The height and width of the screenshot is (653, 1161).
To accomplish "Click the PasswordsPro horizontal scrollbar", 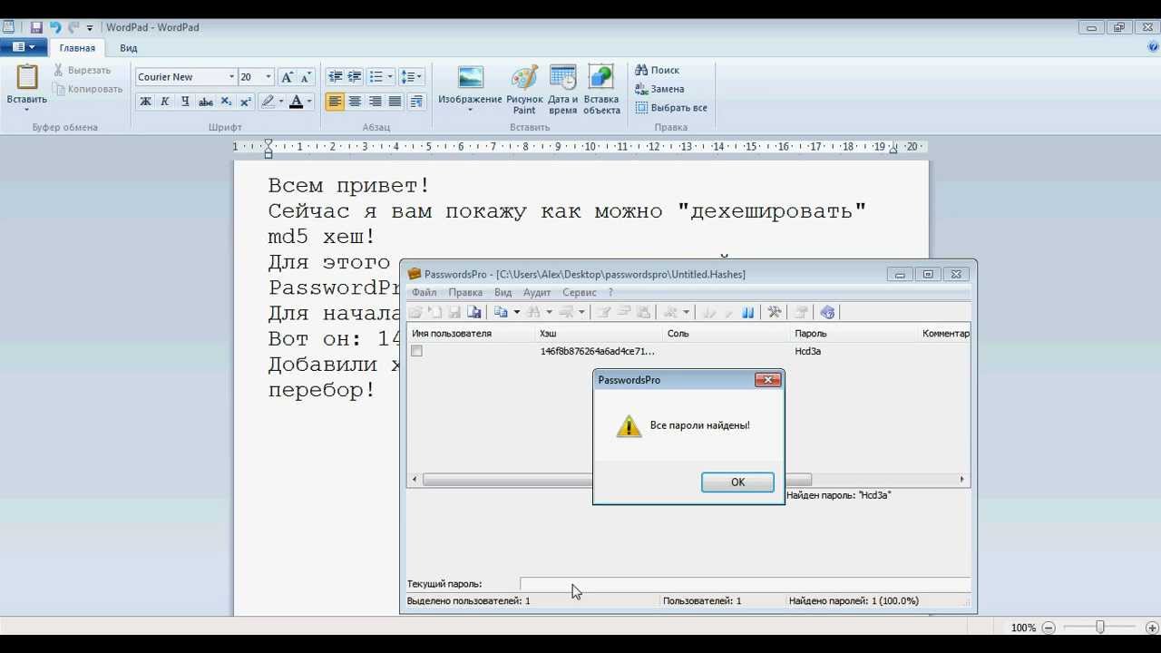I will coord(617,480).
